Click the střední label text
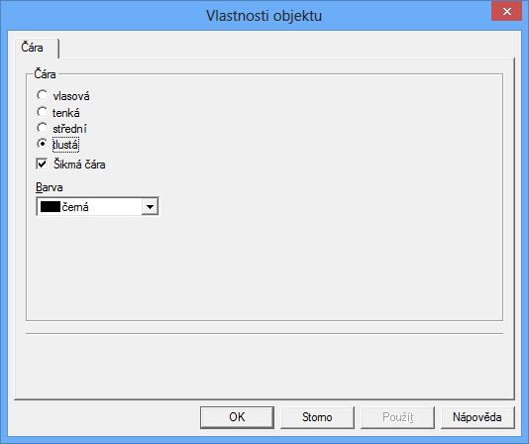 point(69,129)
